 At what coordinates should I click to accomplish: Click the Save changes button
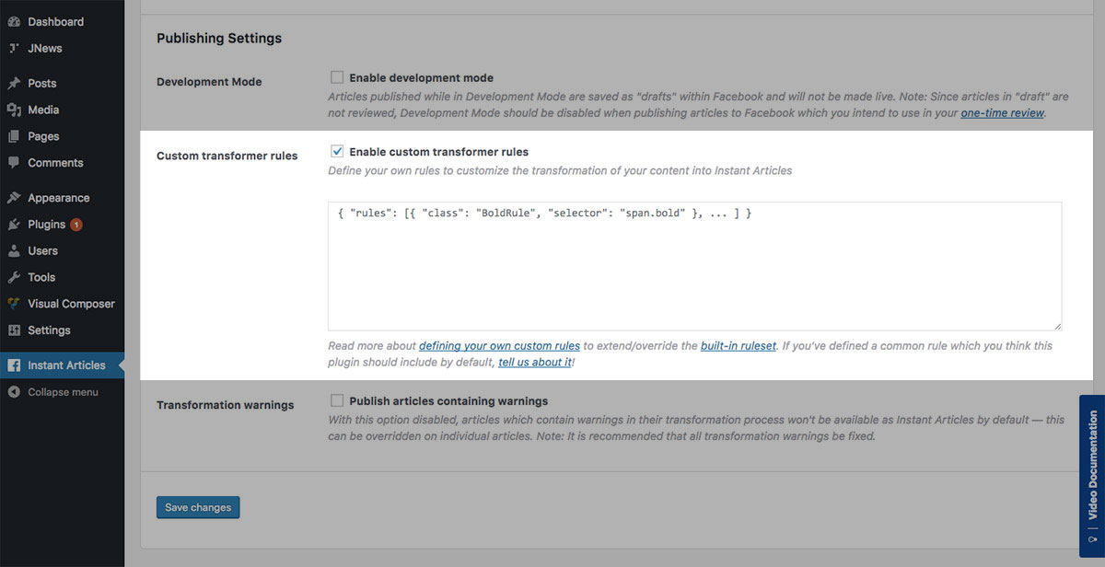point(198,507)
